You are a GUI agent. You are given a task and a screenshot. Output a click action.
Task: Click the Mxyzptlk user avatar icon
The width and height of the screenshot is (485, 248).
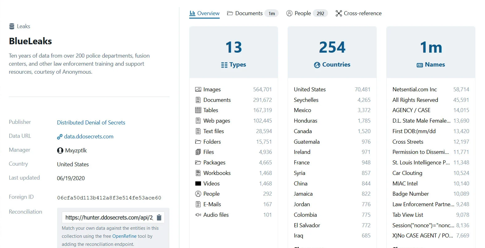pos(60,150)
